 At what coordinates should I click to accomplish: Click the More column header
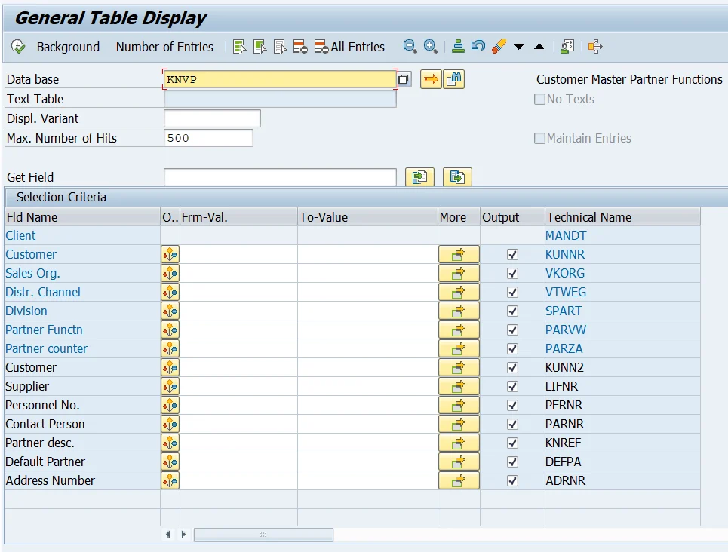pyautogui.click(x=459, y=217)
